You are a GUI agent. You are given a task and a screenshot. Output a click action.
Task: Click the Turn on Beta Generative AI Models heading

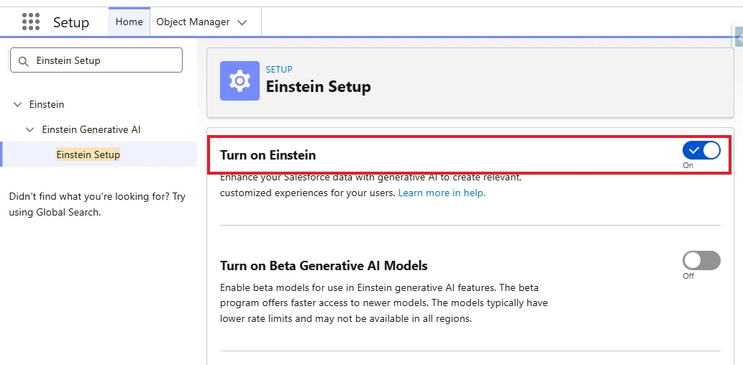[324, 266]
